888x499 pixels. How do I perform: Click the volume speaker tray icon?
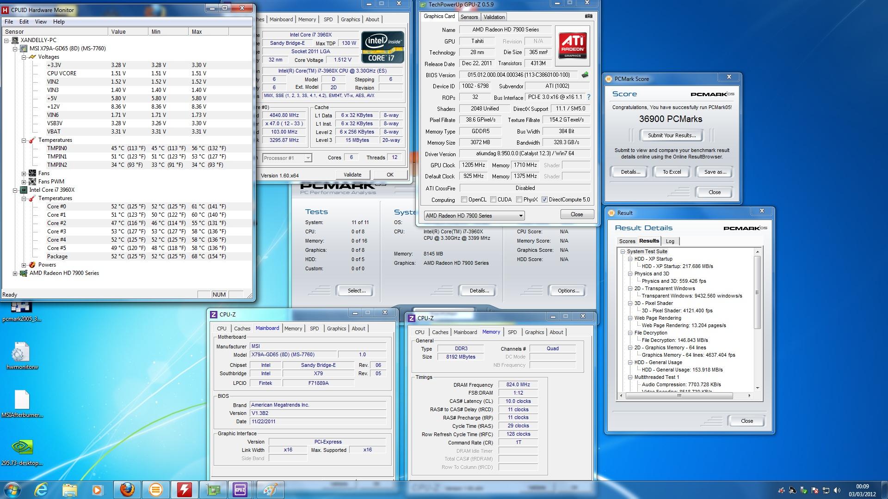pyautogui.click(x=837, y=490)
